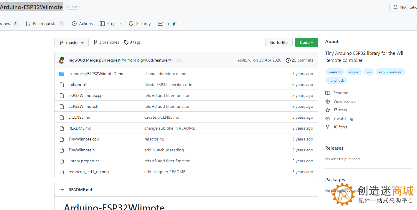Open README outline list icon
This screenshot has height=210, width=417.
click(x=62, y=190)
